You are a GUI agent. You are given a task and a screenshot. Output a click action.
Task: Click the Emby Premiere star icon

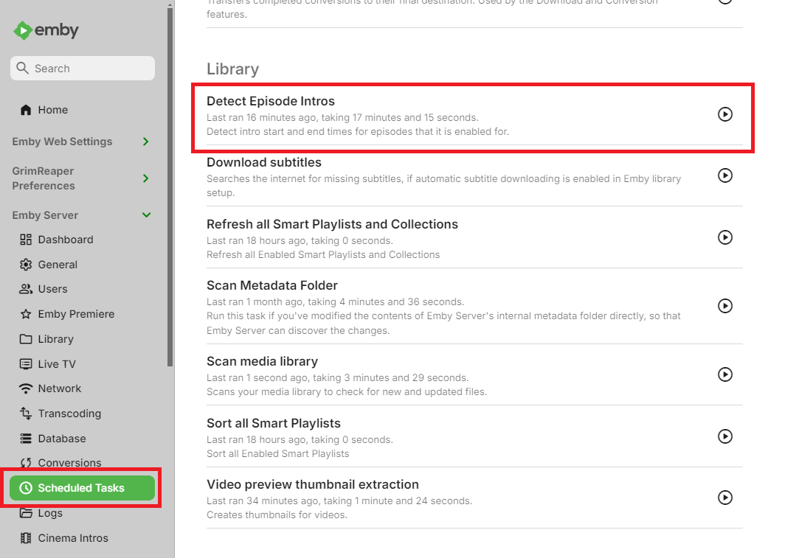(26, 314)
